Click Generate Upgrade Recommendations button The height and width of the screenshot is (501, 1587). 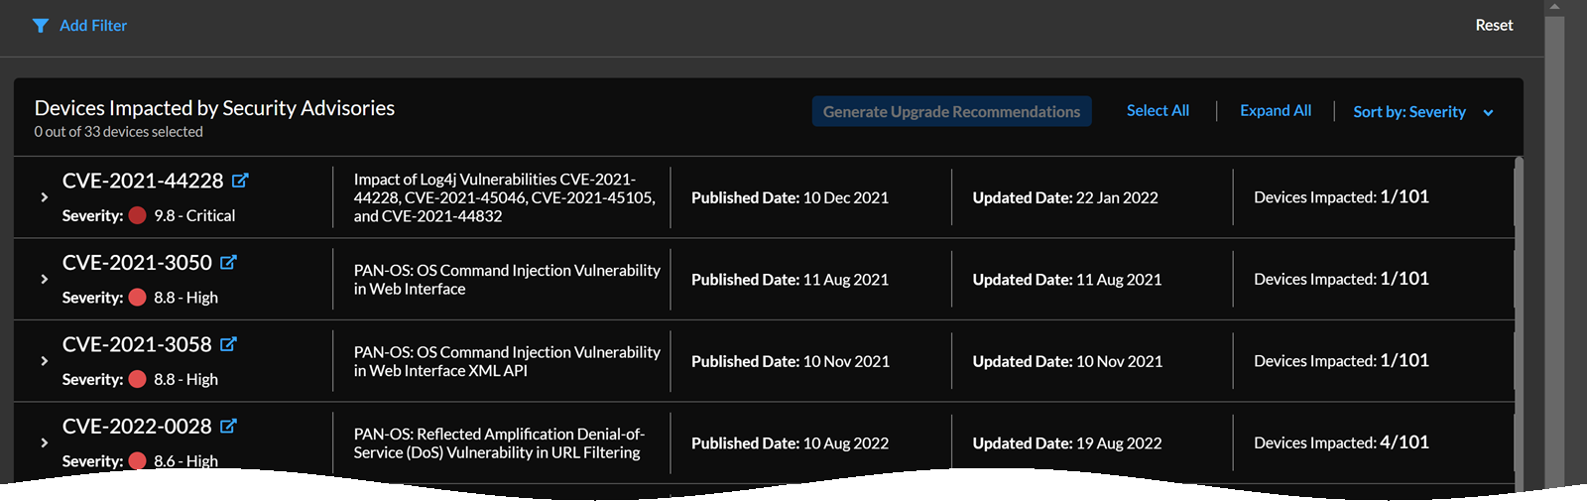[x=951, y=111]
